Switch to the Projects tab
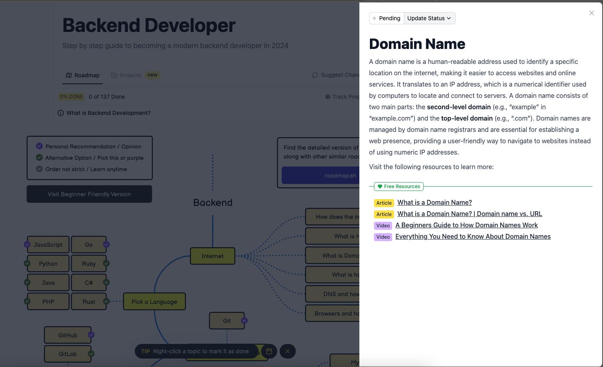Viewport: 603px width, 367px height. click(136, 75)
